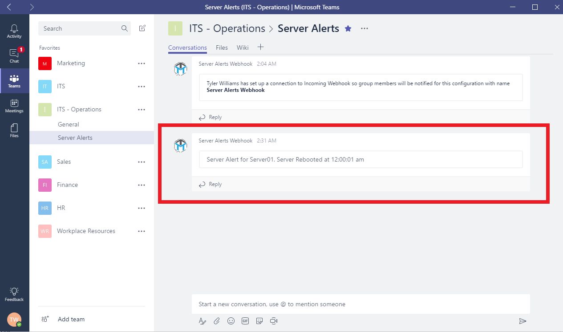
Task: Collapse the ITS - Operations team
Action: click(x=79, y=110)
